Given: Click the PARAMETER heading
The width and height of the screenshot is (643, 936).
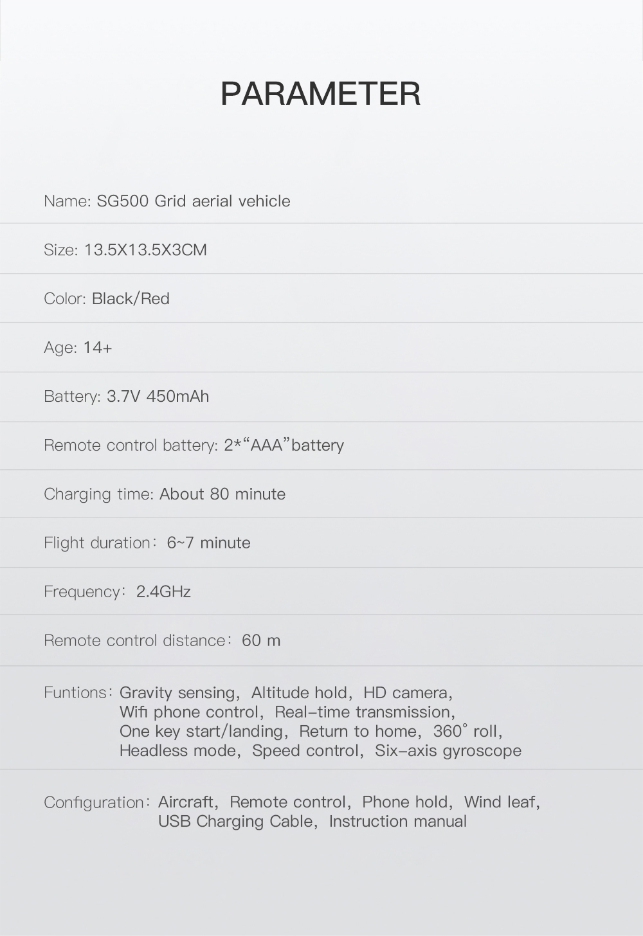Looking at the screenshot, I should click(x=321, y=94).
